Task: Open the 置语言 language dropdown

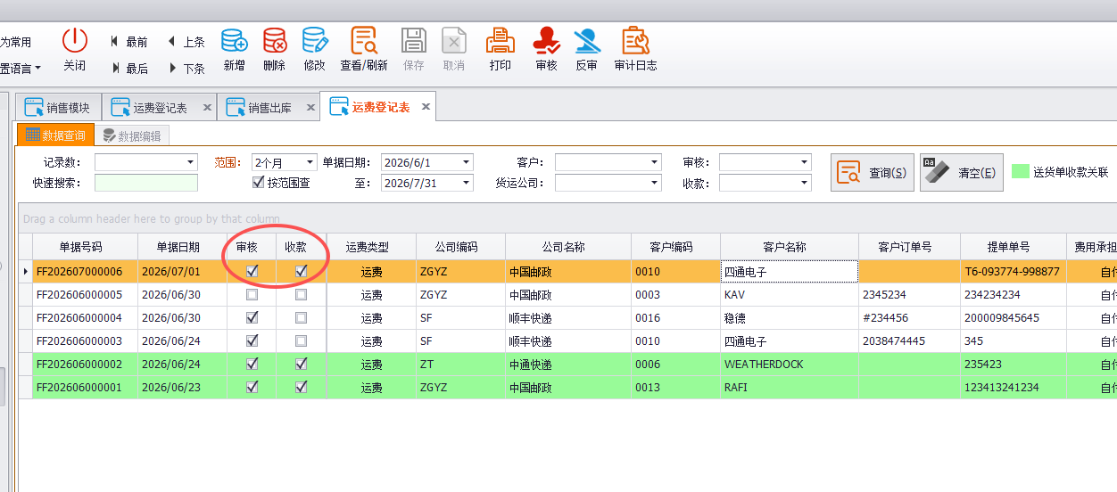Action: [21, 68]
